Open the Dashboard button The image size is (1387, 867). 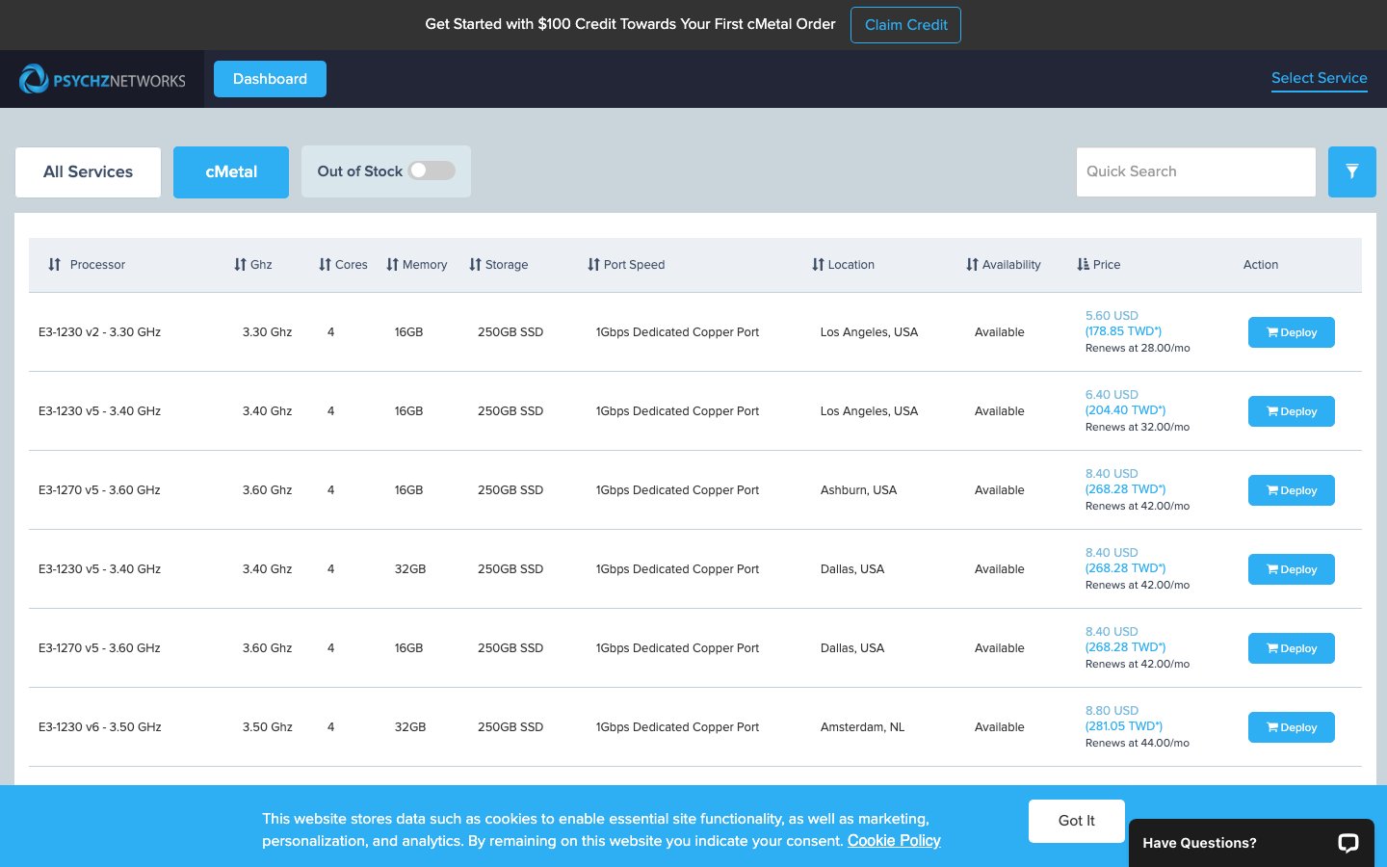point(270,79)
